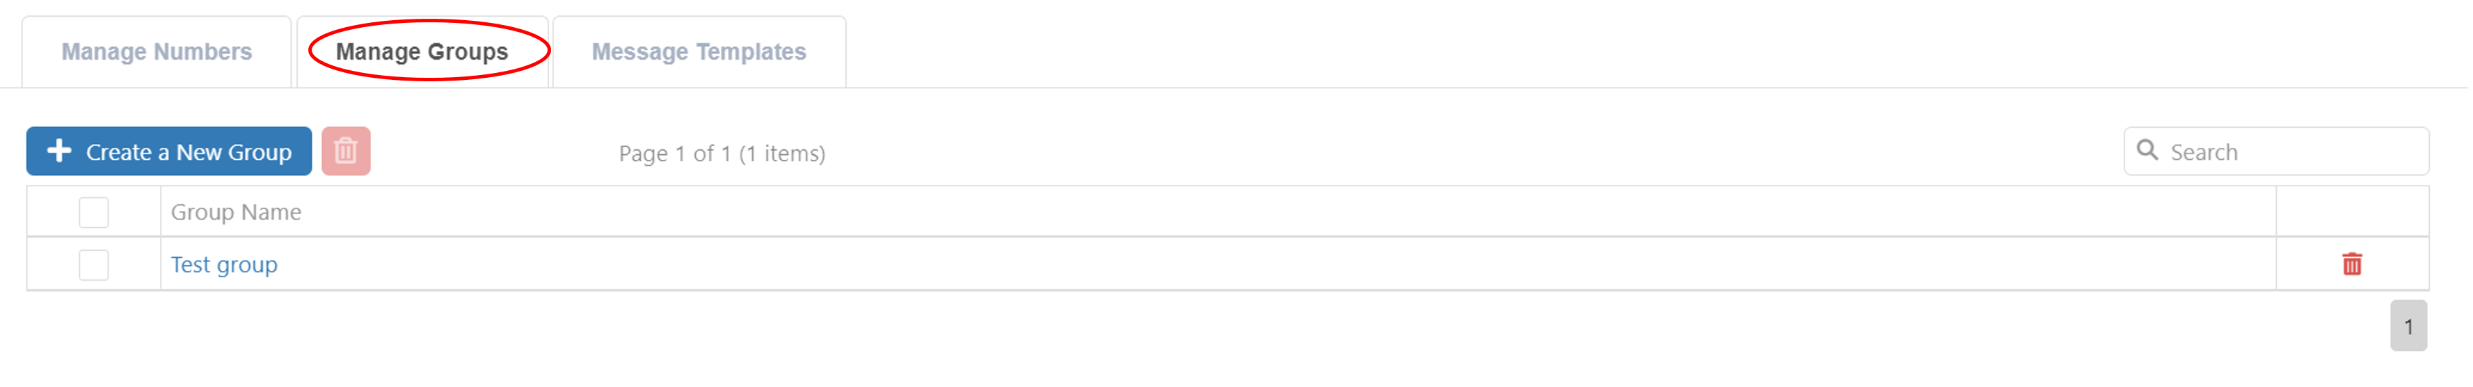Screen dimensions: 2473x387
Task: Open the Test group link
Action: (x=223, y=265)
